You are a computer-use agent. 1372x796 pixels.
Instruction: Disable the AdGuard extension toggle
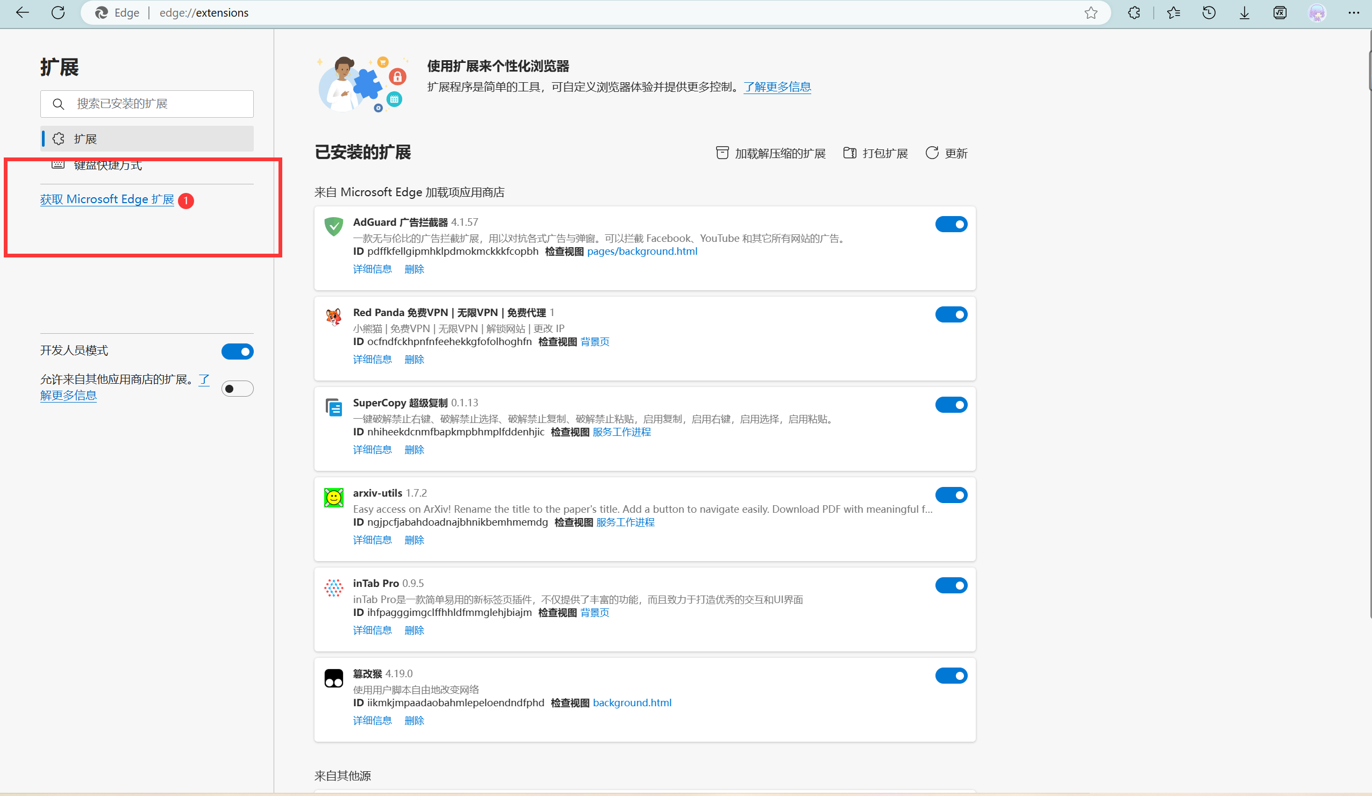[951, 224]
